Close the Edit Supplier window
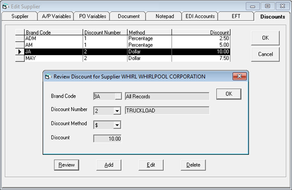Image resolution: width=292 pixels, height=190 pixels. 282,6
